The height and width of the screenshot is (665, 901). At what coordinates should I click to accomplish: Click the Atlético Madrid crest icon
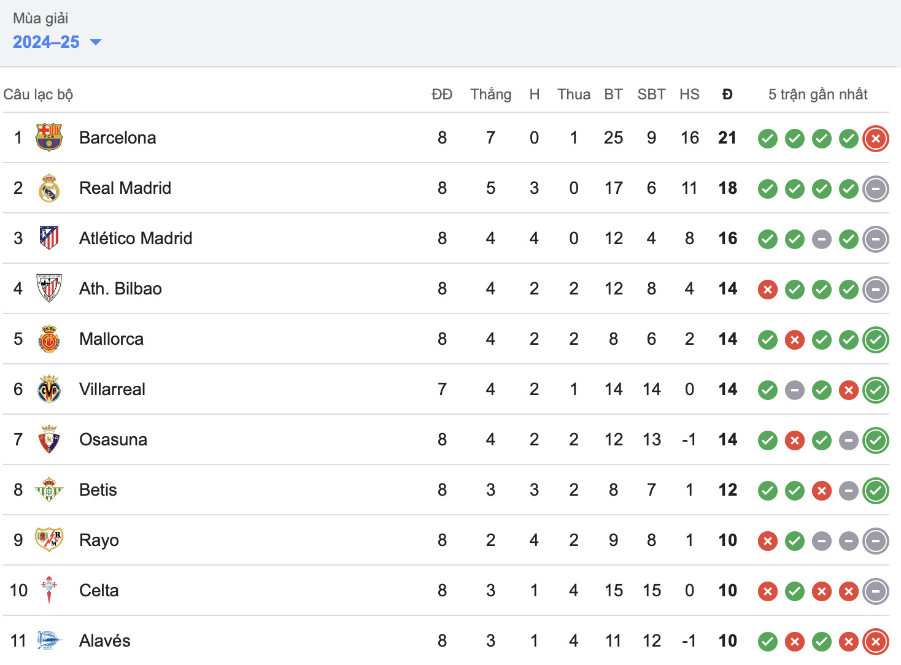[x=49, y=238]
